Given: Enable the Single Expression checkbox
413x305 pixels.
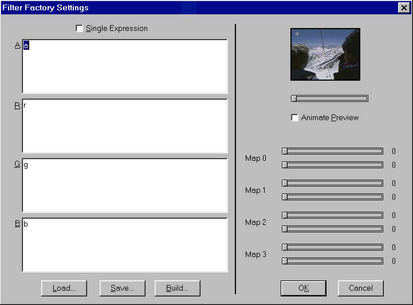Looking at the screenshot, I should pos(79,28).
